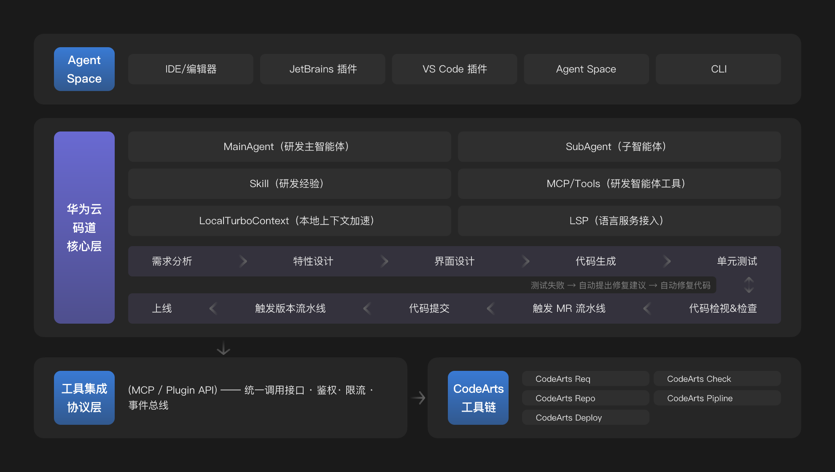The width and height of the screenshot is (835, 472).
Task: Open CodeArts Pipline
Action: click(717, 398)
